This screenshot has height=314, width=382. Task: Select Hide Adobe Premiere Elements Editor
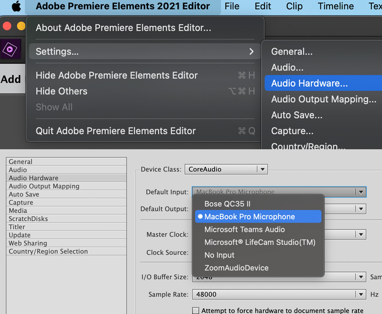[145, 75]
